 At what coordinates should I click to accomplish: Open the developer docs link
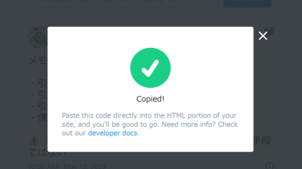pyautogui.click(x=112, y=133)
